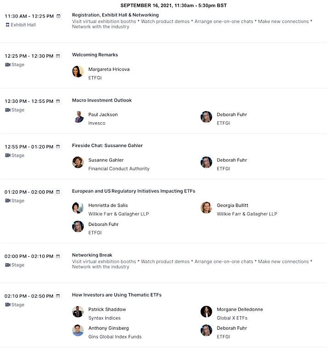
Task: Open How Investors are Using Thematic ETFs
Action: (x=117, y=295)
